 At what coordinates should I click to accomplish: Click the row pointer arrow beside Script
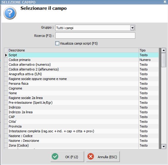(x=6, y=55)
